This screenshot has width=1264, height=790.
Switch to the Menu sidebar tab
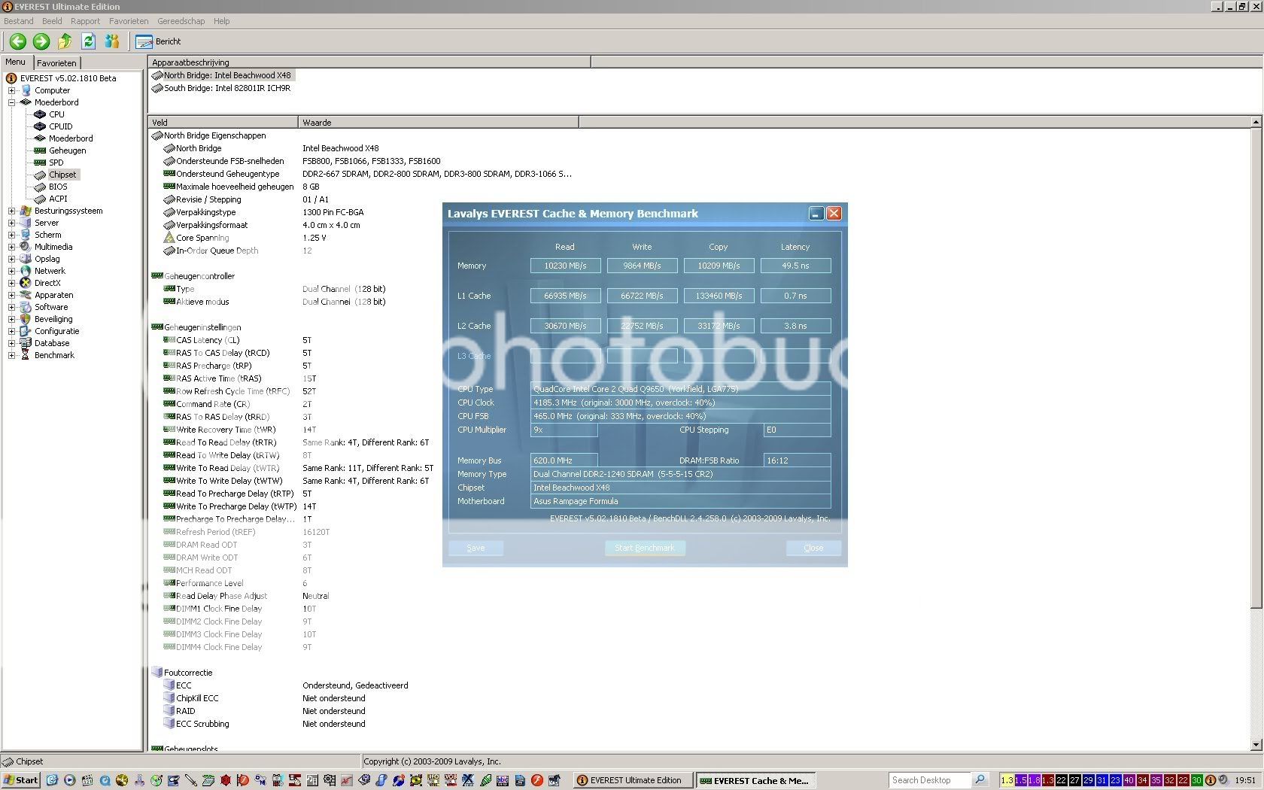click(x=15, y=62)
